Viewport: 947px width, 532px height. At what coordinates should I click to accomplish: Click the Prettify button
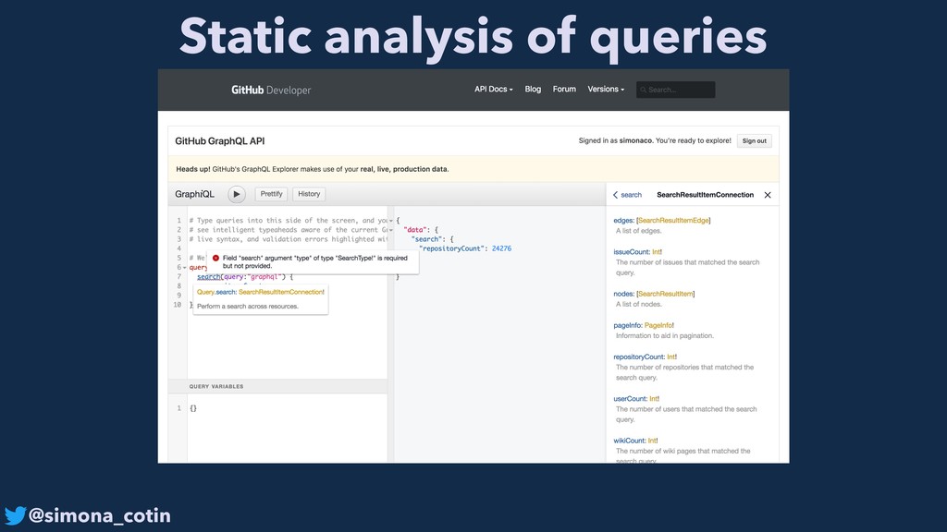(x=271, y=194)
